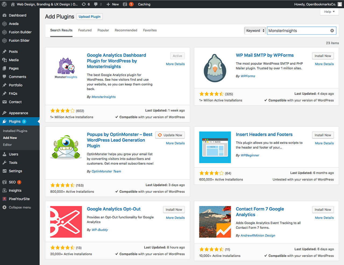
Task: Switch to the Featured tab
Action: click(x=85, y=30)
